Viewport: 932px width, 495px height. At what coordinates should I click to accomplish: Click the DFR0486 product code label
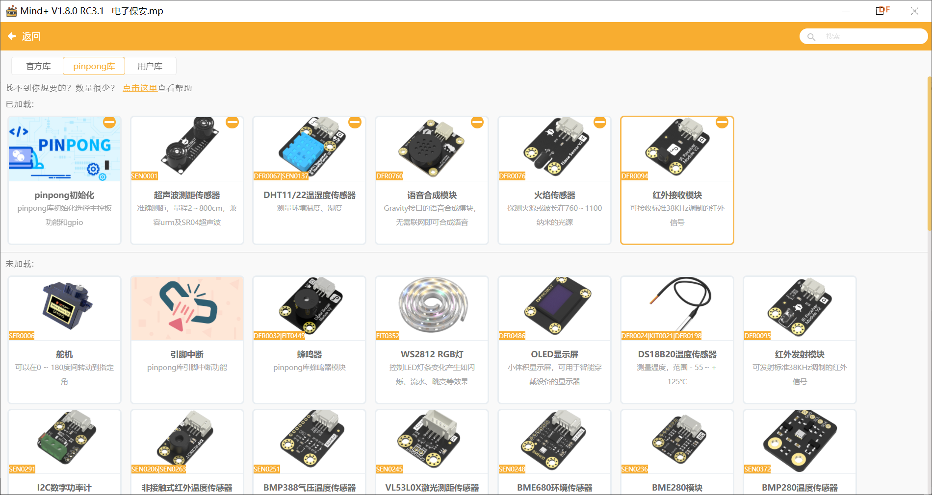512,336
